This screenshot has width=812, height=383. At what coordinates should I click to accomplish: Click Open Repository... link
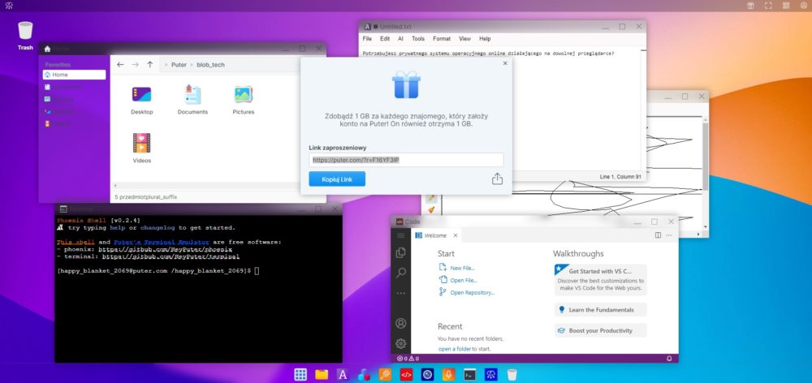tap(473, 293)
